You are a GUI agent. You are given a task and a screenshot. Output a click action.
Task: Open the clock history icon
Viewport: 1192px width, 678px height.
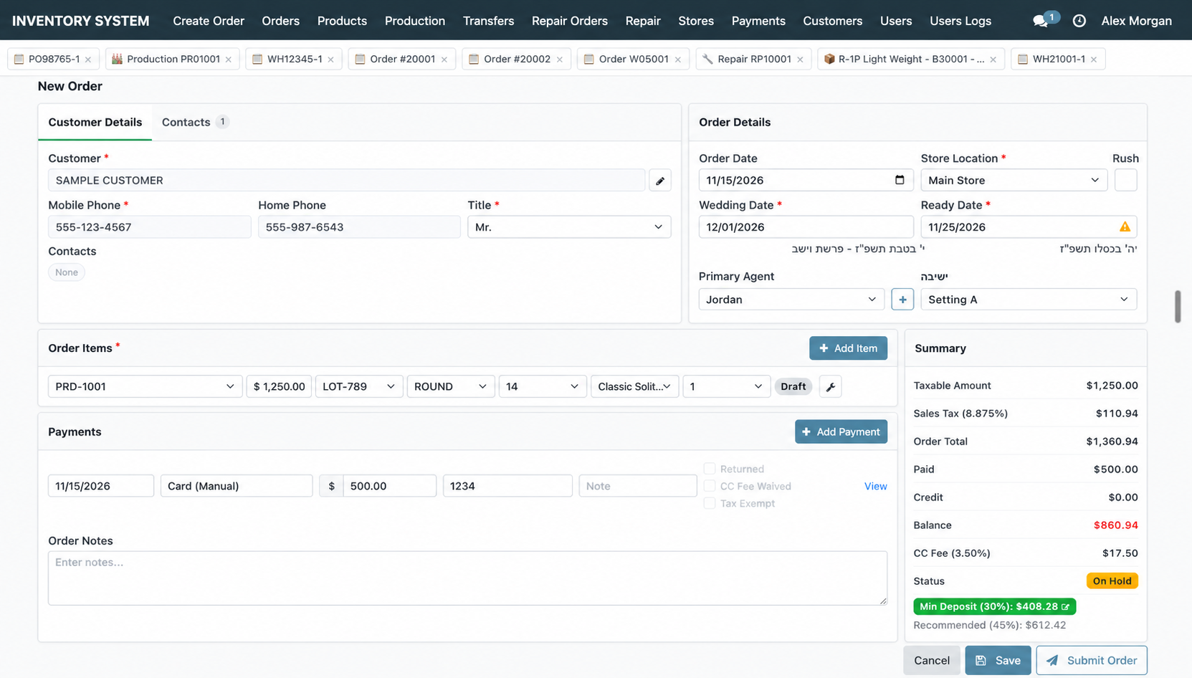(x=1079, y=21)
